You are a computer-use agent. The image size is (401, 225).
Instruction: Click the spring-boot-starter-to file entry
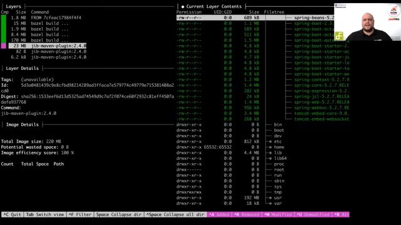(321, 68)
